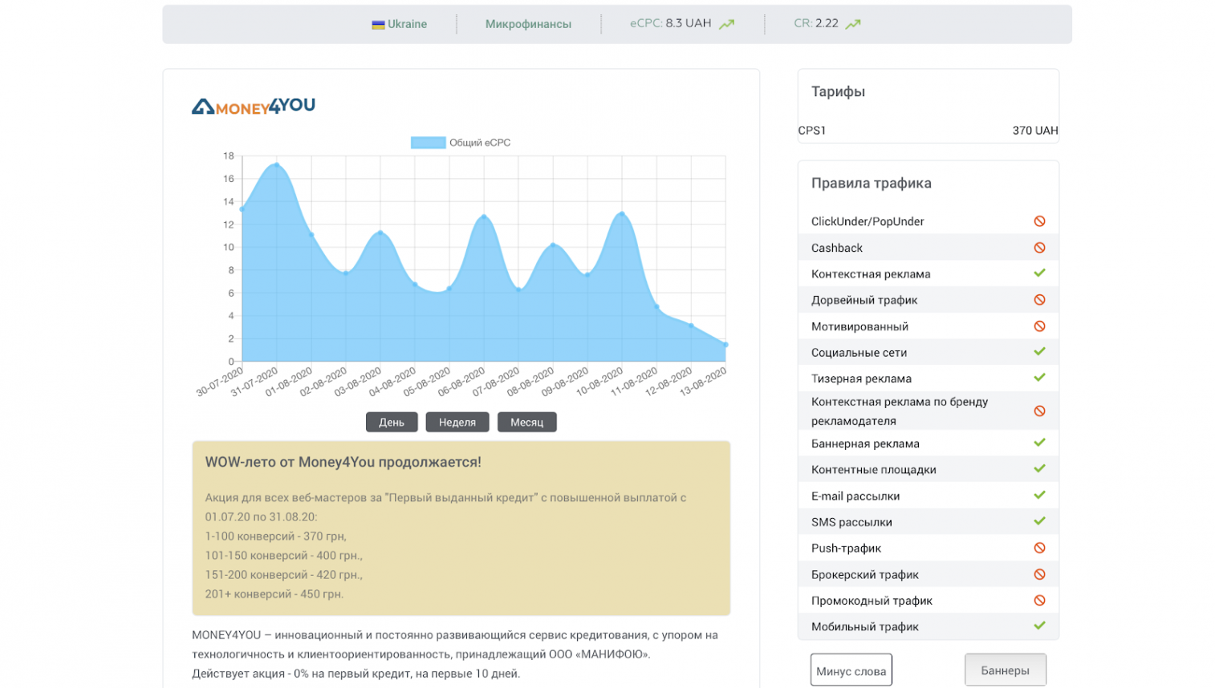Image resolution: width=1215 pixels, height=688 pixels.
Task: Click the green checkmark for Мобильный трафик
Action: (1039, 626)
